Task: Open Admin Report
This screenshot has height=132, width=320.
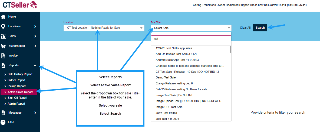Action: [16, 104]
